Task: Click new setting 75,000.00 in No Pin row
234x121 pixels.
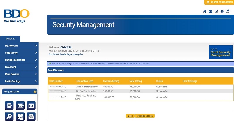Action: coord(135,91)
